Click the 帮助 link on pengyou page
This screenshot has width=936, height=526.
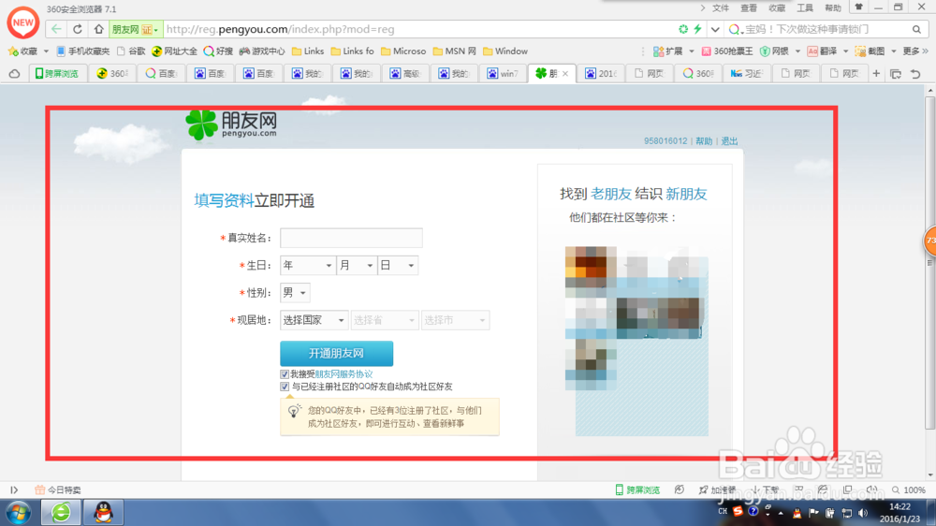point(704,141)
